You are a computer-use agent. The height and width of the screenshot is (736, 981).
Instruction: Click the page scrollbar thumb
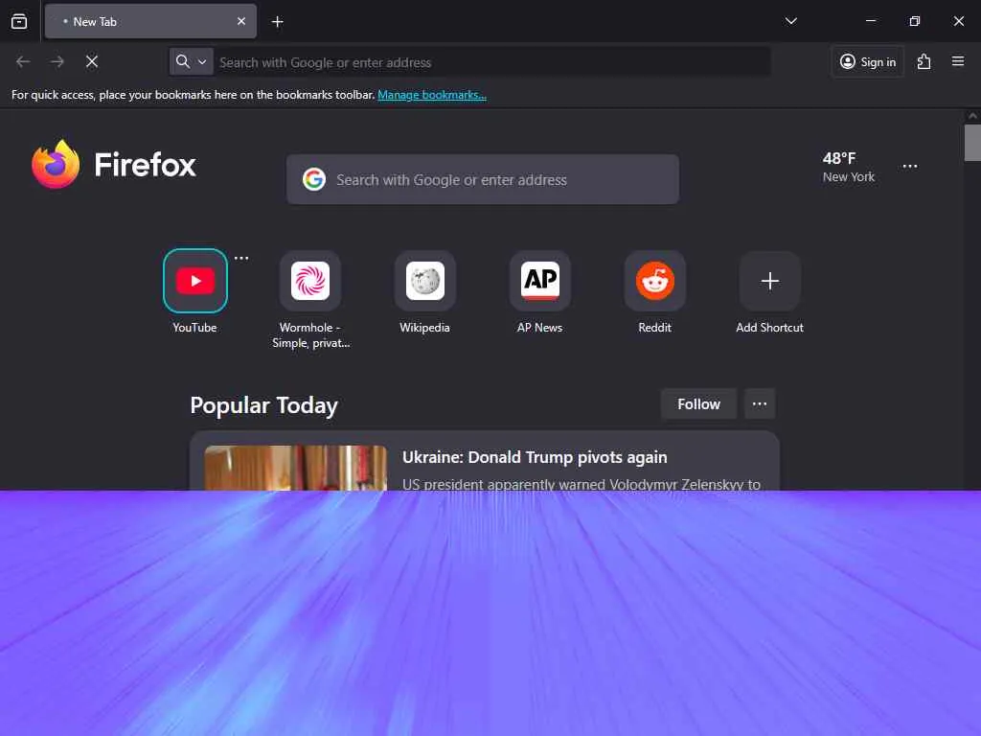(972, 143)
